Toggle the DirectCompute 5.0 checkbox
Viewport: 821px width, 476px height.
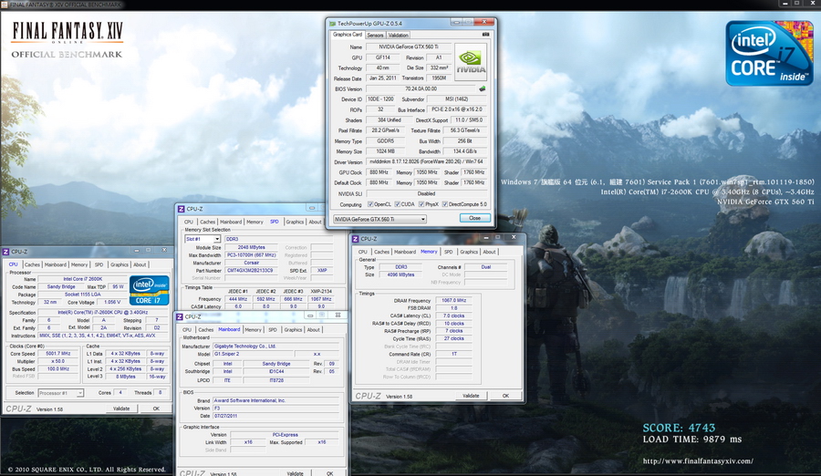[445, 204]
